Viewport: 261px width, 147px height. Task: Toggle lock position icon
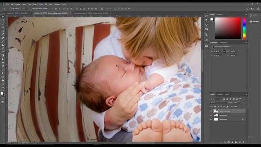[221, 107]
